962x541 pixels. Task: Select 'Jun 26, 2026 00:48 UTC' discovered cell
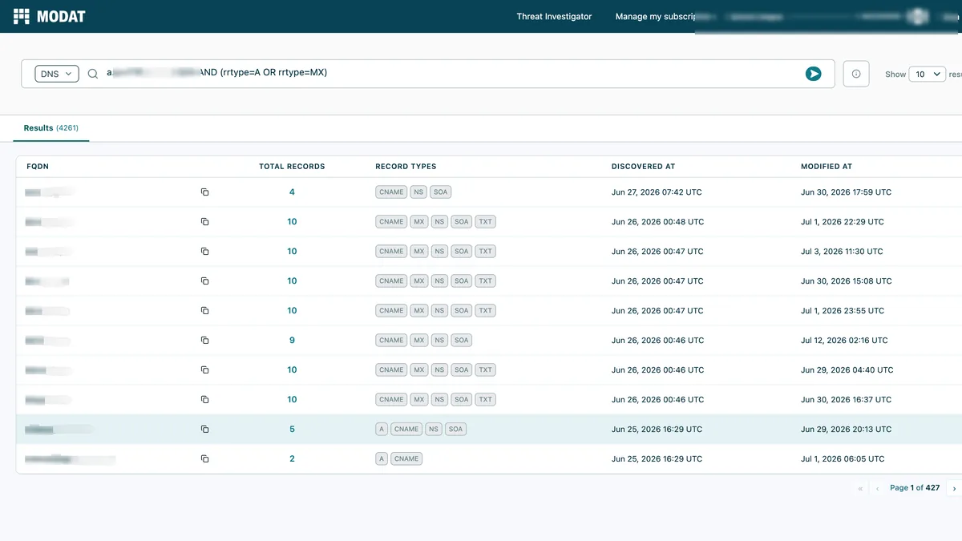pyautogui.click(x=657, y=222)
